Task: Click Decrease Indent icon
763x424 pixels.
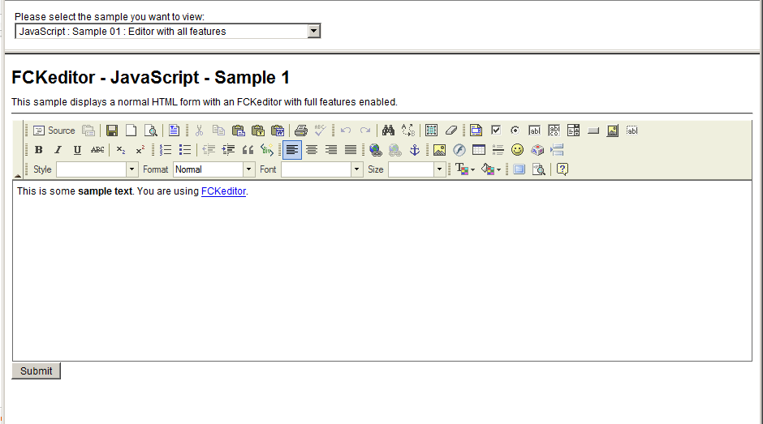Action: pyautogui.click(x=209, y=150)
